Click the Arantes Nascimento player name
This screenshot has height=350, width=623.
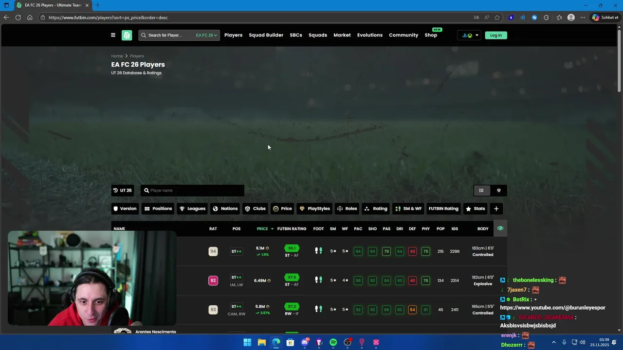pyautogui.click(x=156, y=332)
